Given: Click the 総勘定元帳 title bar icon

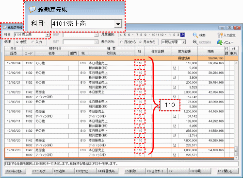Looking at the screenshot, I should [x=5, y=28].
